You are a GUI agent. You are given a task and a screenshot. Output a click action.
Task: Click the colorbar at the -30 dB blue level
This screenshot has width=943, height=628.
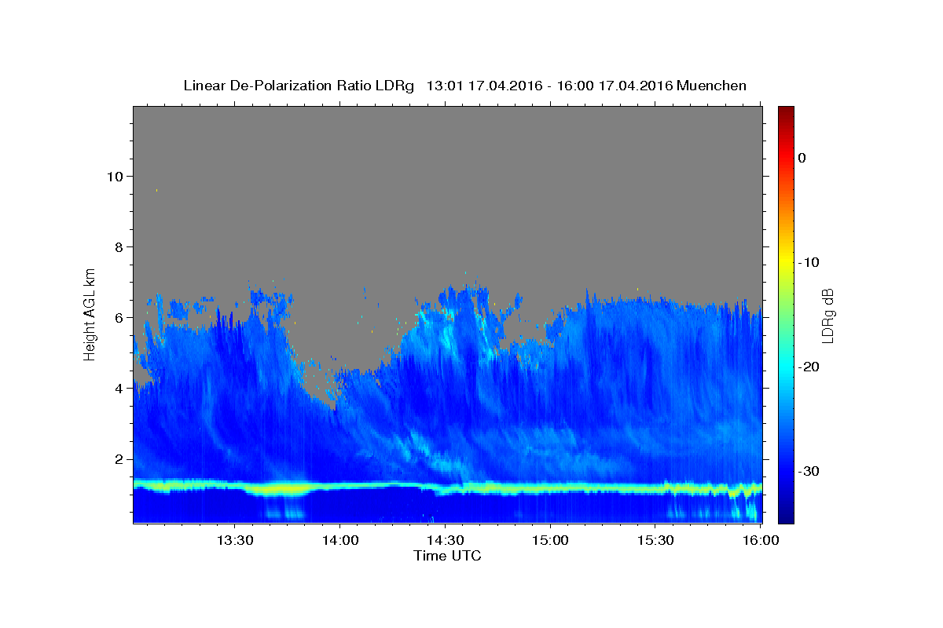coord(786,471)
